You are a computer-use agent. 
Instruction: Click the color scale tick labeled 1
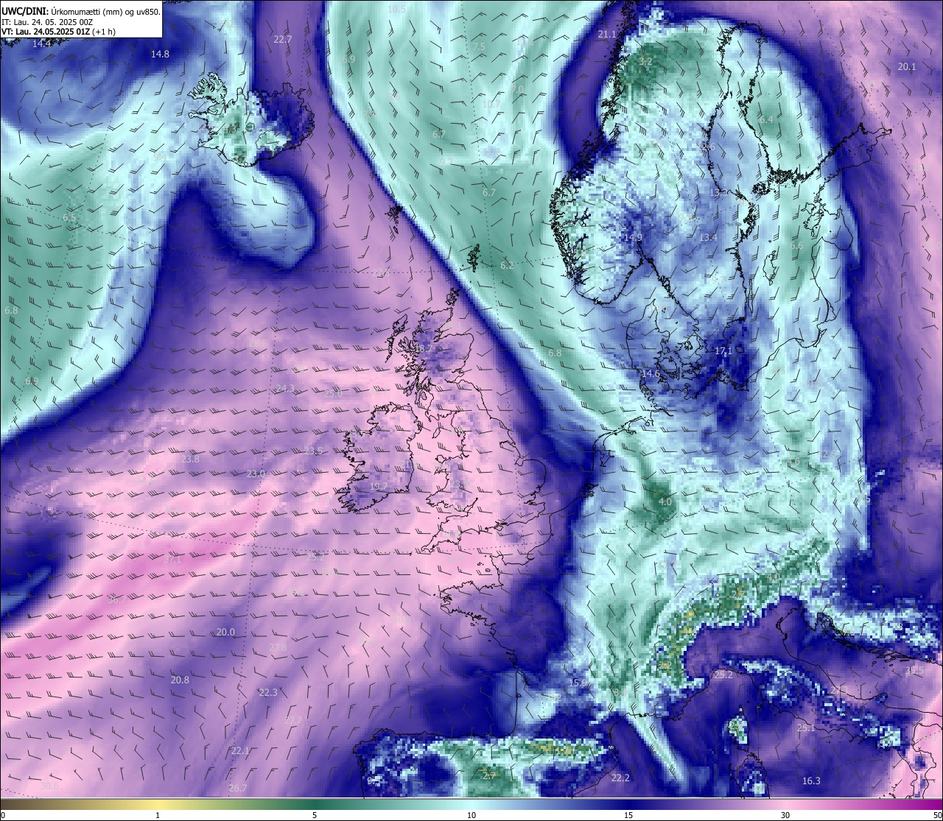158,815
